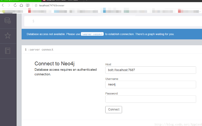Viewport: 202px width, 126px height.
Task: Open the reading view book icon
Action: click(x=27, y=5)
